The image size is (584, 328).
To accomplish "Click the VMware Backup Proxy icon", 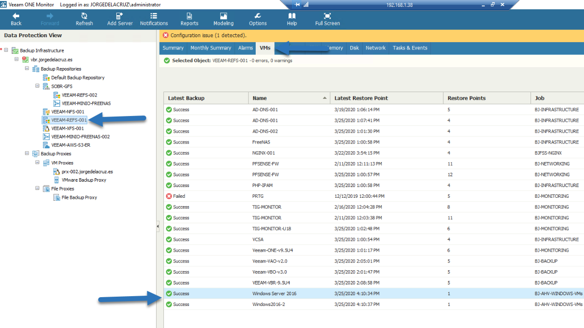I will click(56, 180).
